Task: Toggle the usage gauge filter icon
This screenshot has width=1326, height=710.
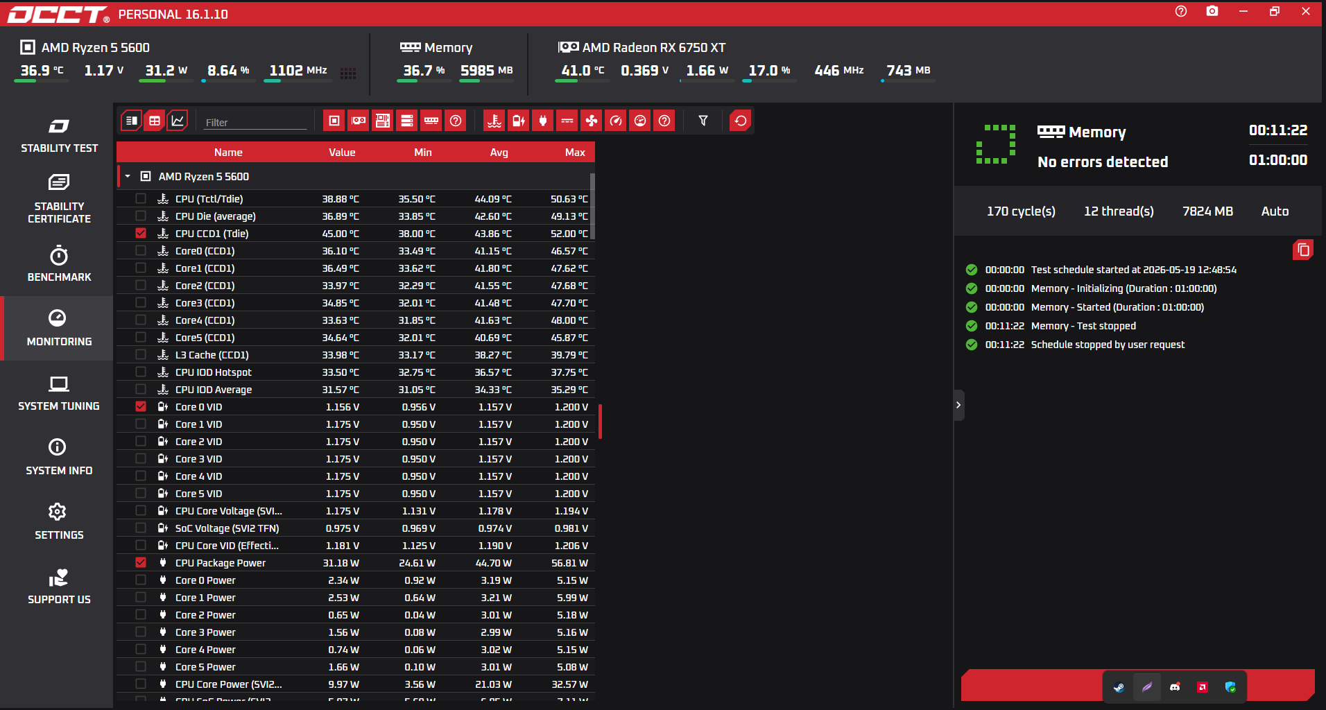Action: pos(640,121)
